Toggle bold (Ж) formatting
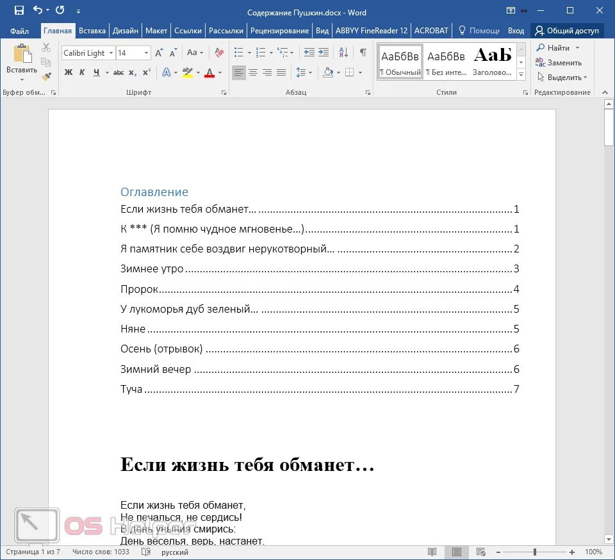 [69, 72]
